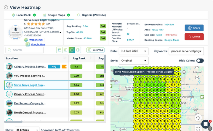Open the Google Map link
Viewport: 213px width, 131px height.
[x=38, y=44]
